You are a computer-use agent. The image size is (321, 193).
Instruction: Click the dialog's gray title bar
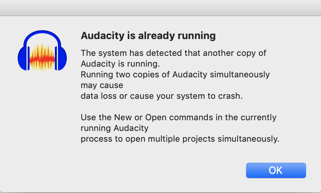point(160,8)
